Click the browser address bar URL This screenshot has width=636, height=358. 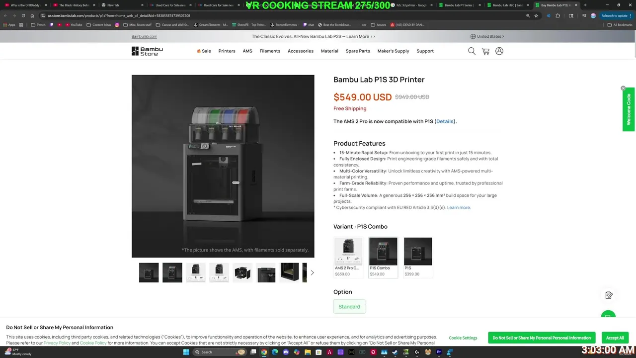click(119, 15)
